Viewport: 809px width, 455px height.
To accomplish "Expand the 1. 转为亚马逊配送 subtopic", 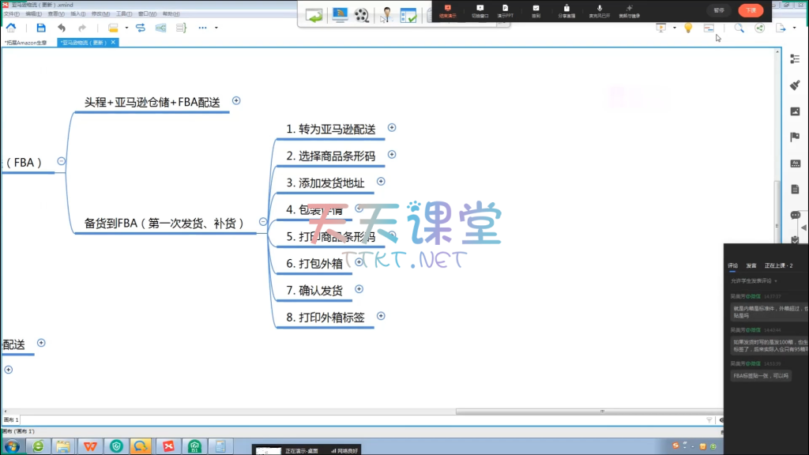I will point(392,127).
